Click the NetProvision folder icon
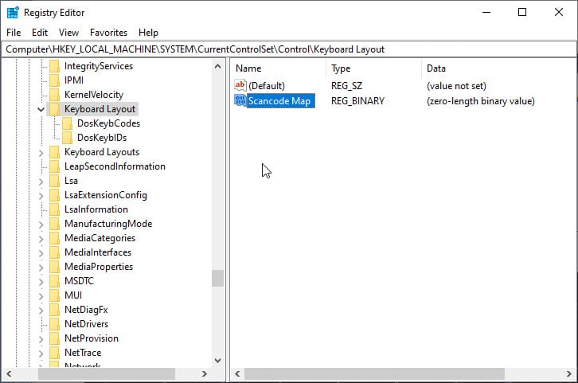578x383 pixels. click(x=55, y=338)
